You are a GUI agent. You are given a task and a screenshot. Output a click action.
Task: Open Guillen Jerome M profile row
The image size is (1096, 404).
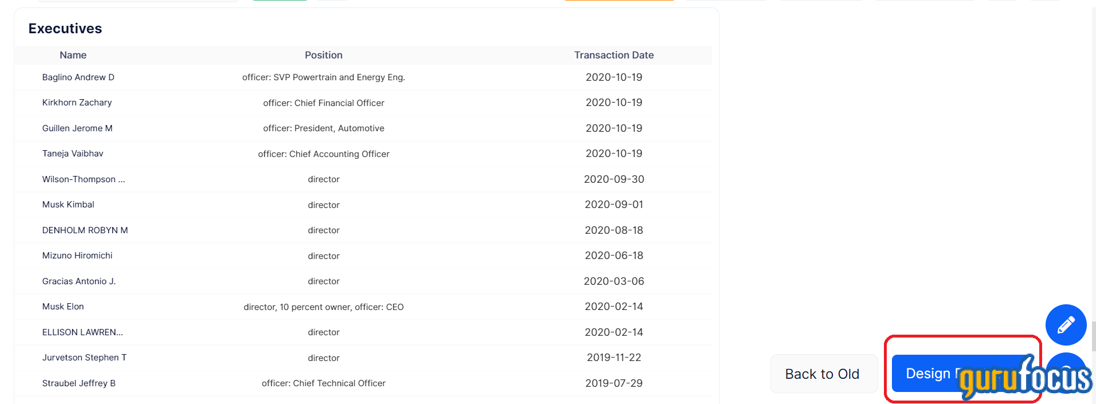click(77, 128)
